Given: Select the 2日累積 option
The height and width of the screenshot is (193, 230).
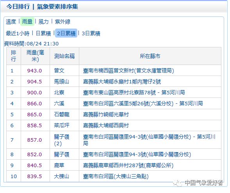Looking at the screenshot, I should pos(66,33).
